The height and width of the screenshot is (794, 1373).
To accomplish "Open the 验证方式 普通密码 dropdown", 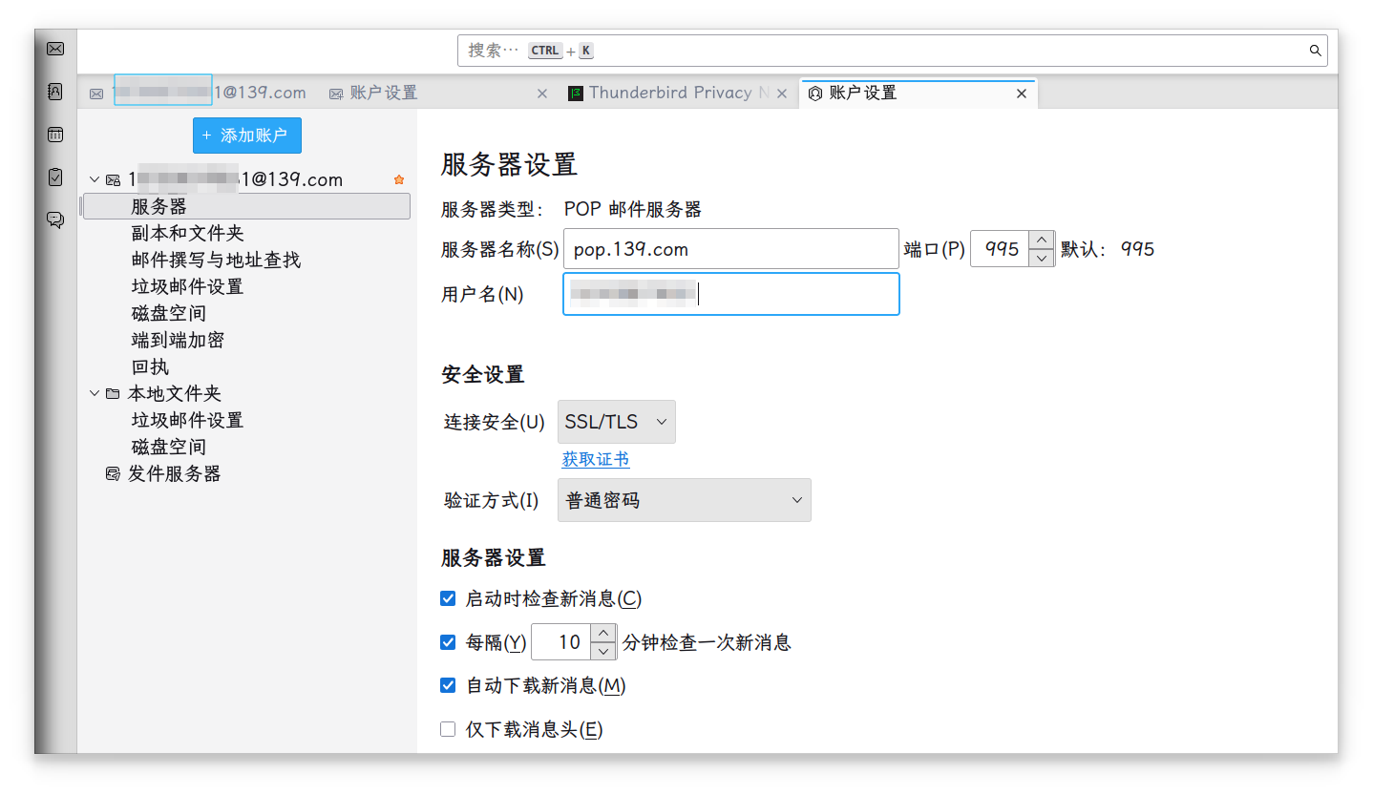I will click(x=685, y=500).
